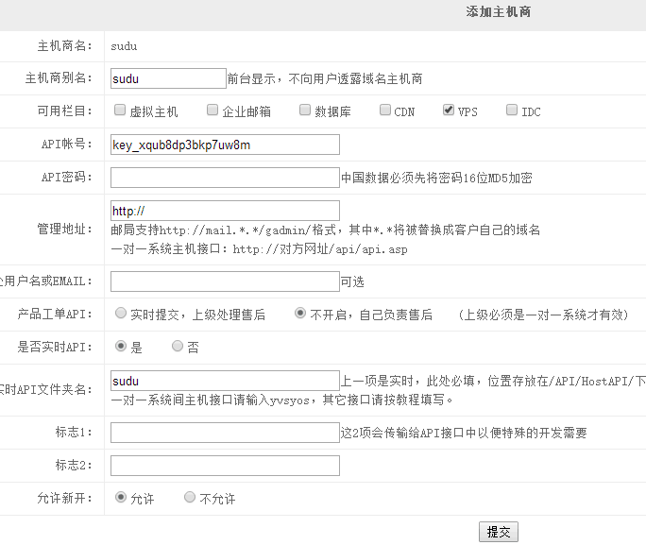
Task: Tick the 数据库 checkbox
Action: (305, 111)
